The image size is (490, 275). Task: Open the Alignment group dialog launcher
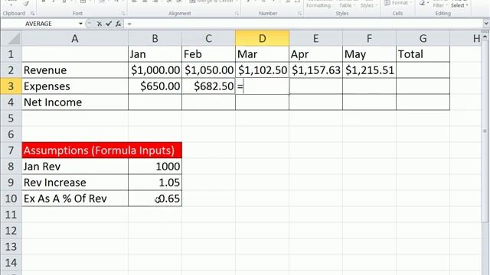(237, 14)
